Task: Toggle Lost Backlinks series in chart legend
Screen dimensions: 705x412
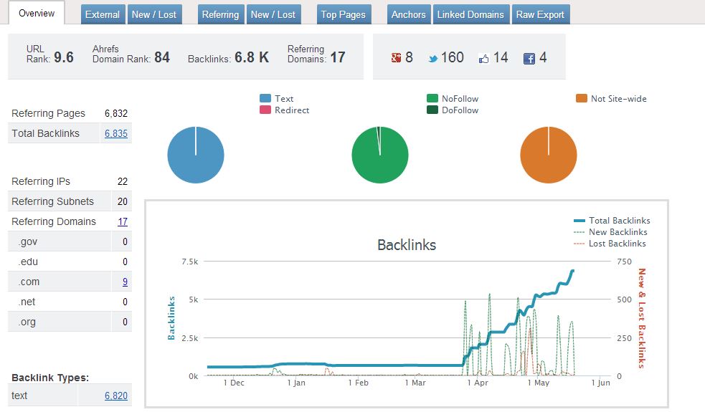Action: (x=610, y=244)
